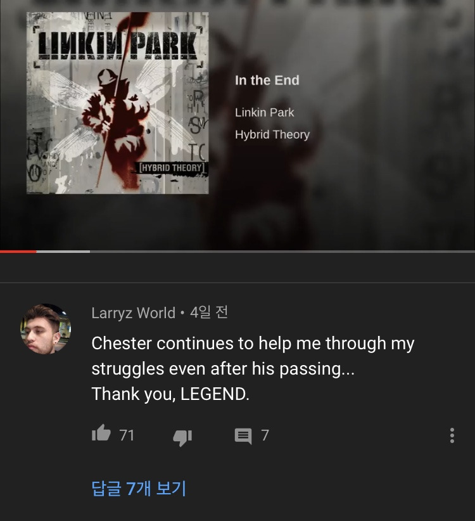The image size is (475, 521).
Task: Open the comment replies icon
Action: click(243, 436)
